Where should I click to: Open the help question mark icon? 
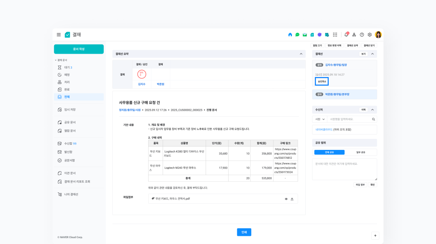pyautogui.click(x=362, y=34)
